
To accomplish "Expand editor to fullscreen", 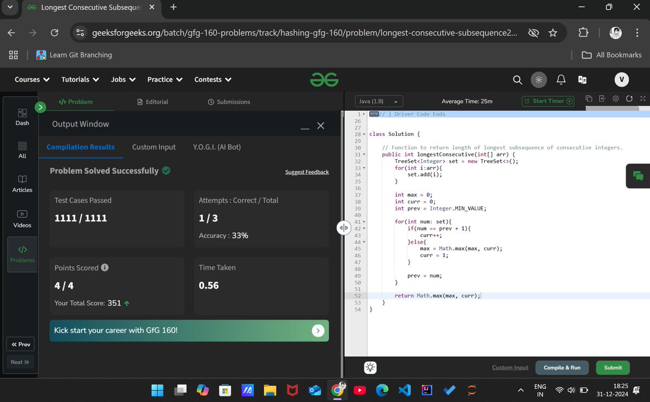I will point(642,98).
